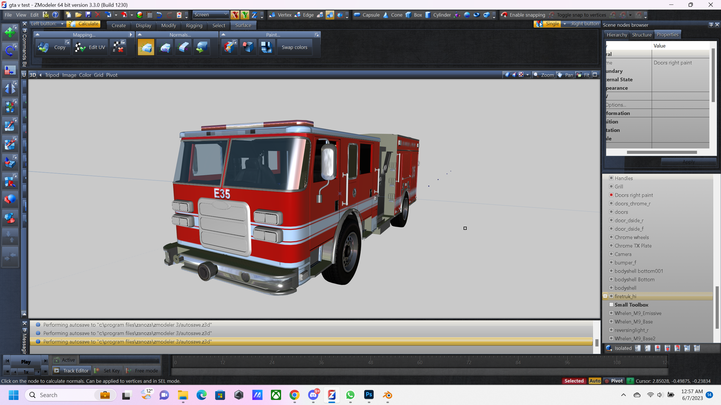This screenshot has height=405, width=721.
Task: Check the Chrome wheels node checkbox
Action: (x=611, y=237)
